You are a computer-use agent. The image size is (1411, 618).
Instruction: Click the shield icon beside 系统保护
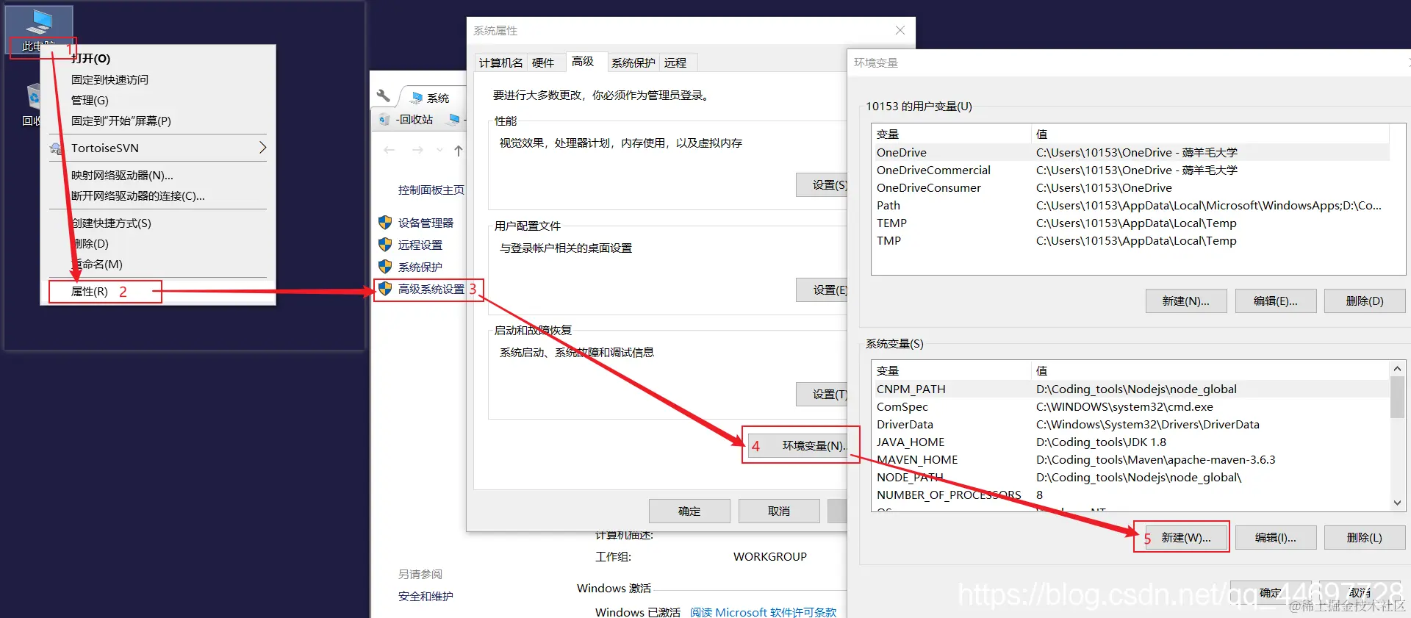[x=385, y=266]
